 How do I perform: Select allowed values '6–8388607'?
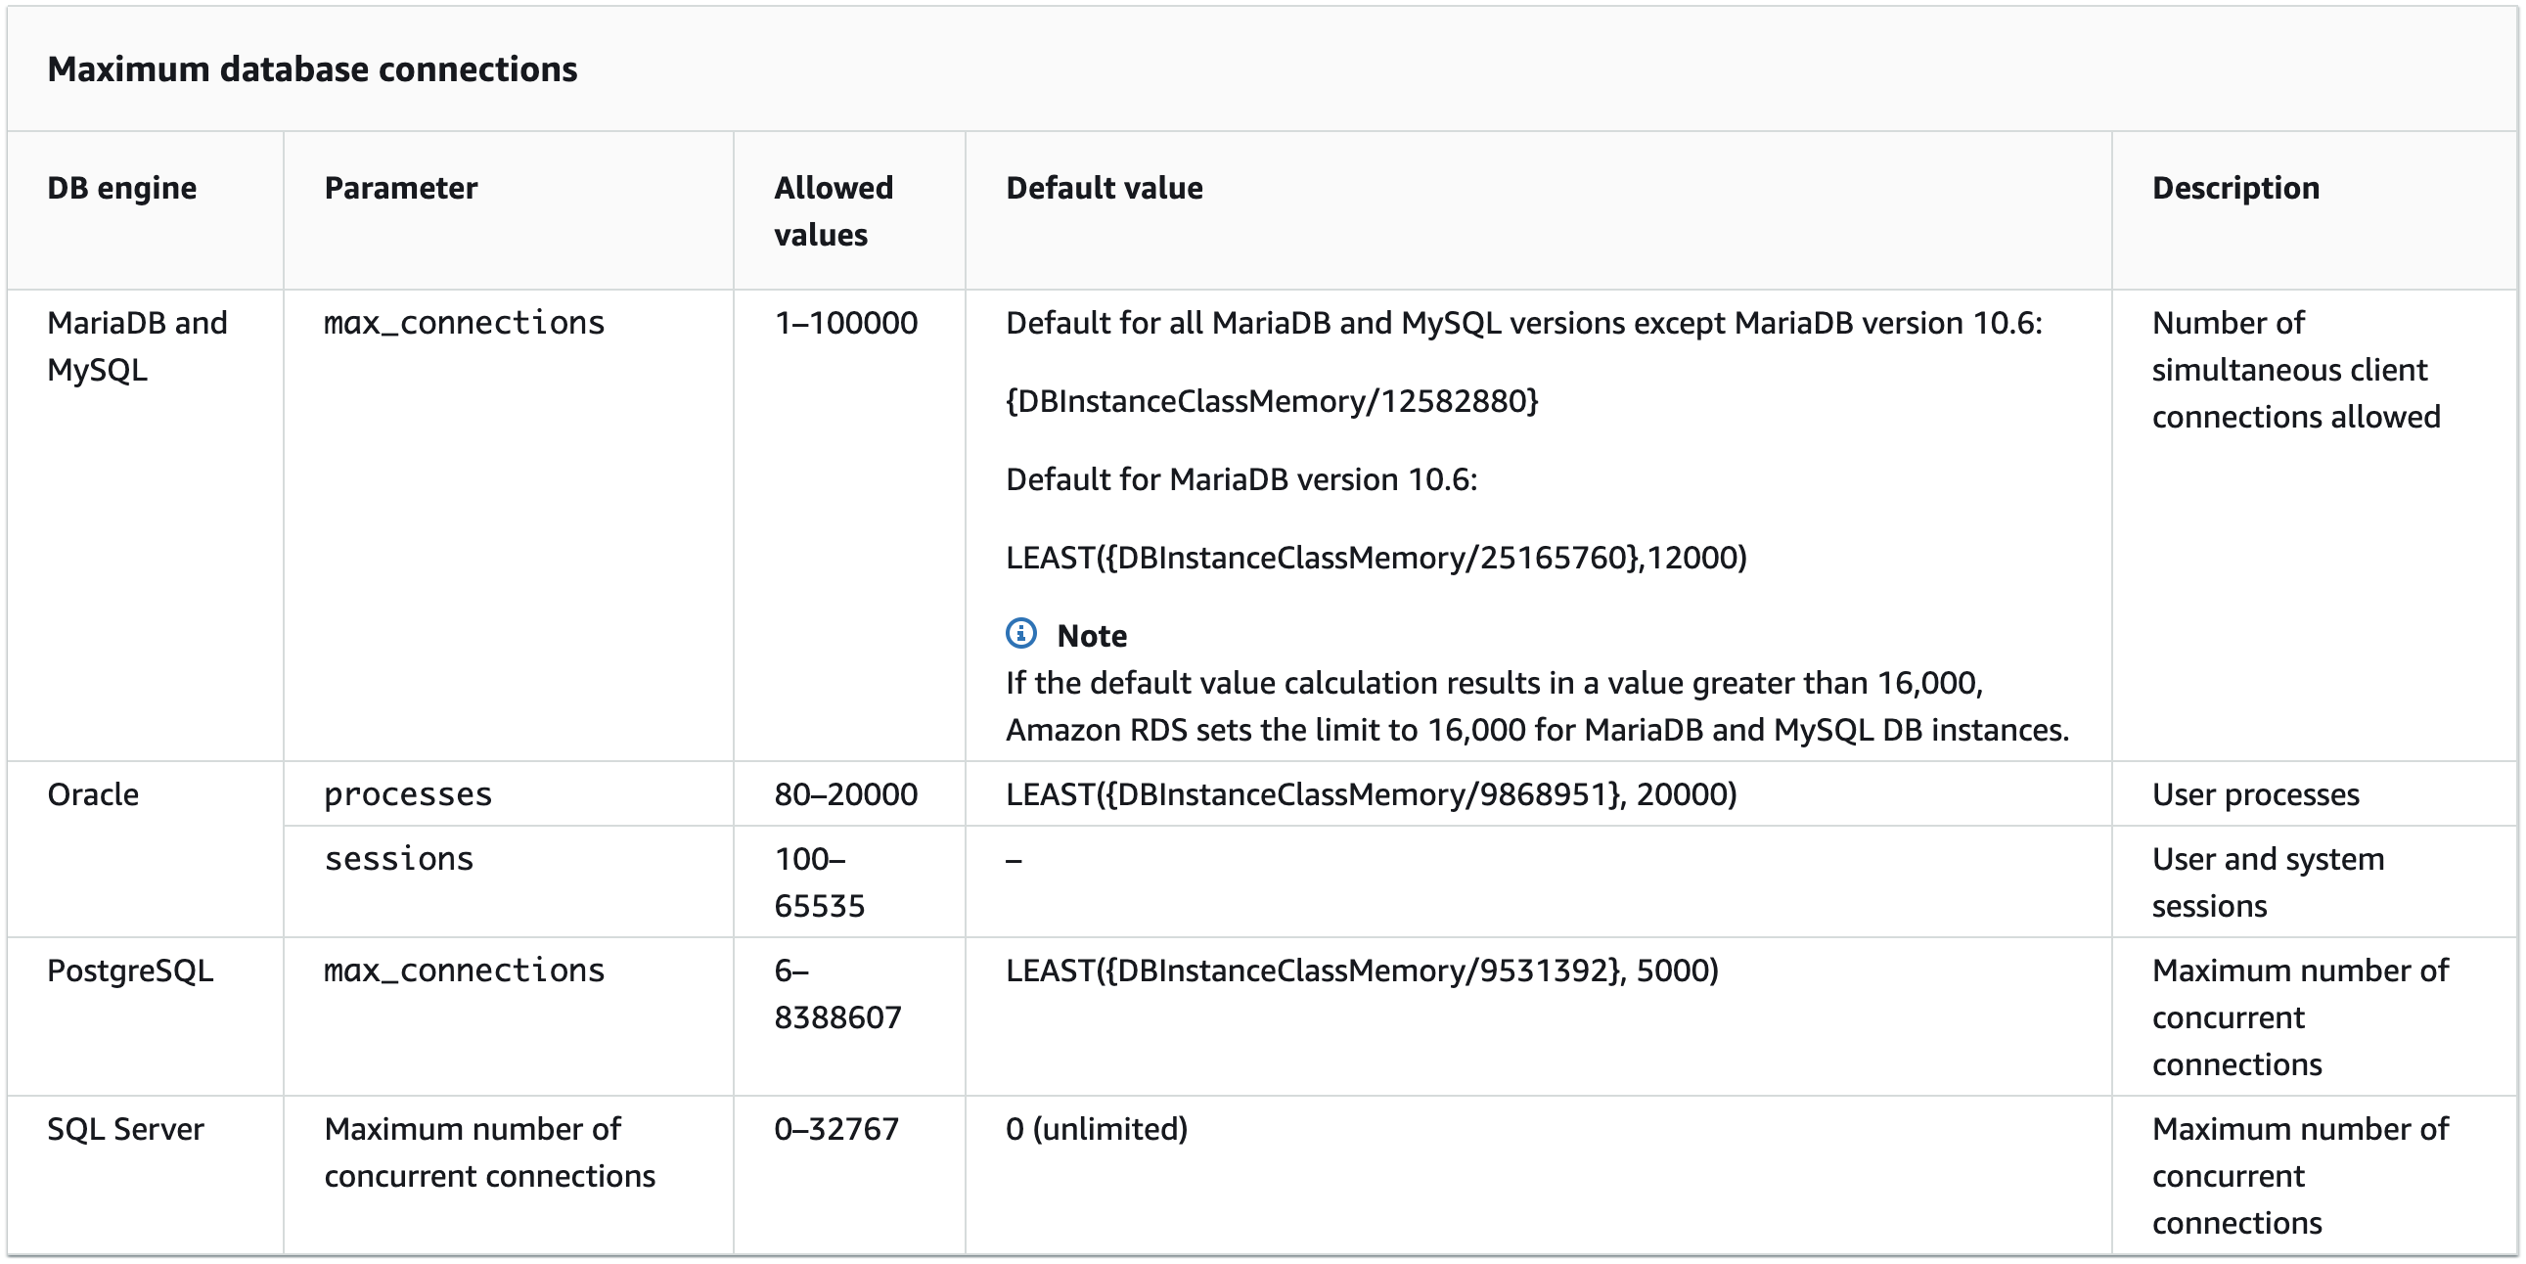pos(837,994)
